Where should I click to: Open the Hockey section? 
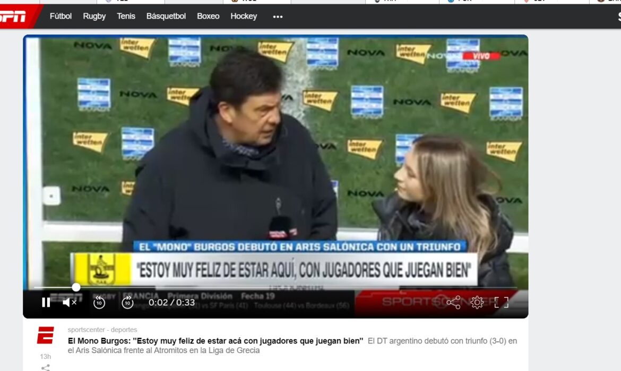tap(243, 16)
